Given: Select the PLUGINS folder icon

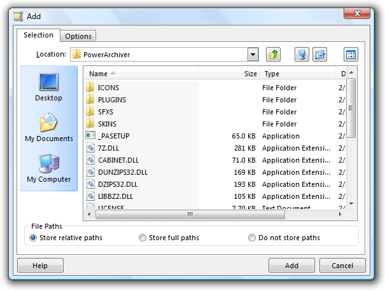Looking at the screenshot, I should [x=90, y=100].
